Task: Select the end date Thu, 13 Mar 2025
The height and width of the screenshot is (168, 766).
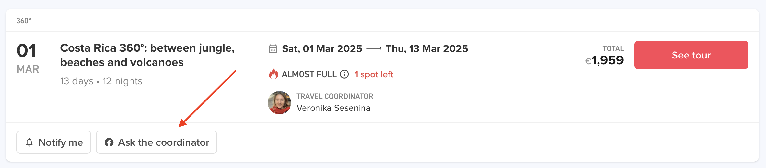Action: [x=427, y=49]
